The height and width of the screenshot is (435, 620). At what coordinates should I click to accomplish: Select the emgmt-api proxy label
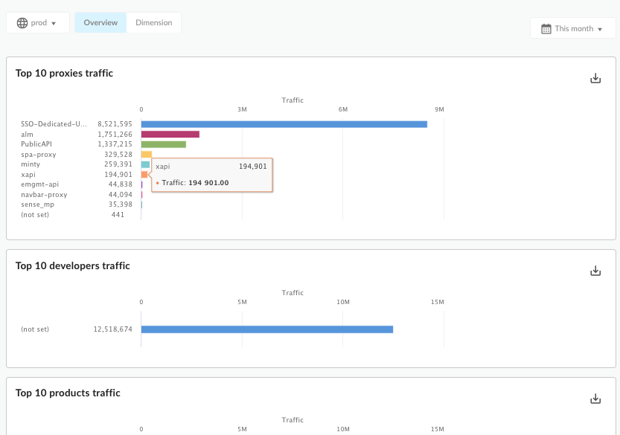coord(39,184)
